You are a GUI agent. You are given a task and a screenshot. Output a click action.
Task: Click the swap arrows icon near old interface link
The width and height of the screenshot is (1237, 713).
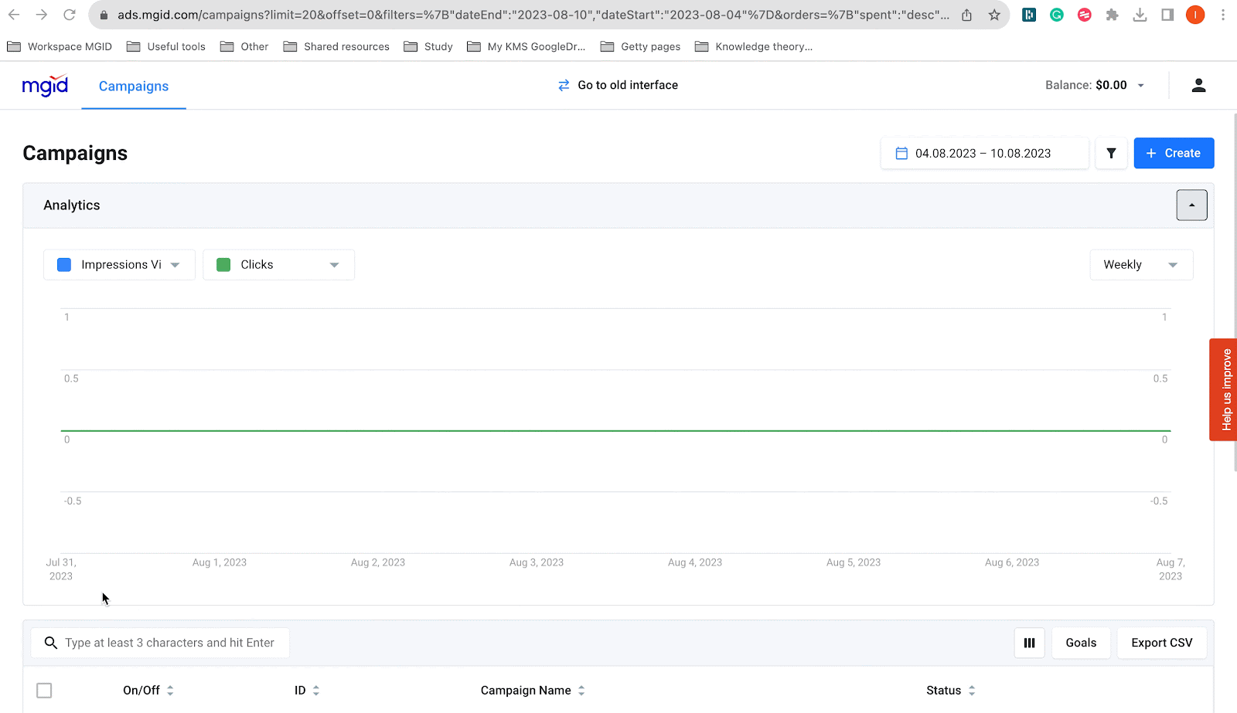coord(564,85)
